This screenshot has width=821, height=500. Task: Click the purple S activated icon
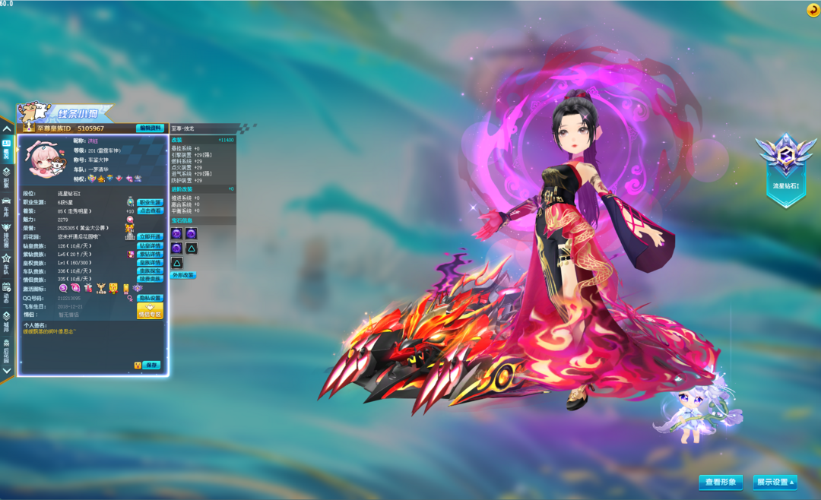point(63,288)
